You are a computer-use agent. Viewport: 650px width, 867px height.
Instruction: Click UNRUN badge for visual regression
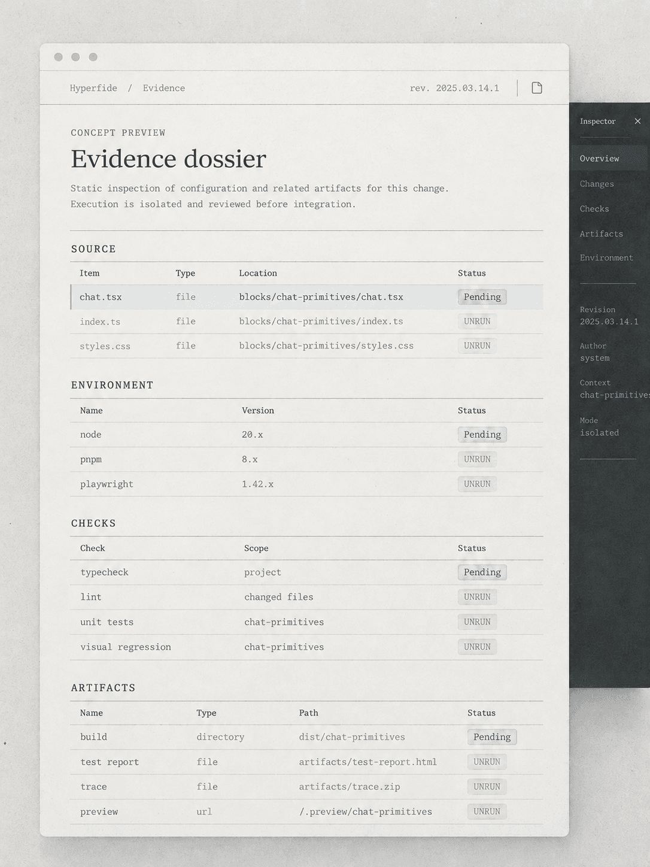[x=477, y=647]
